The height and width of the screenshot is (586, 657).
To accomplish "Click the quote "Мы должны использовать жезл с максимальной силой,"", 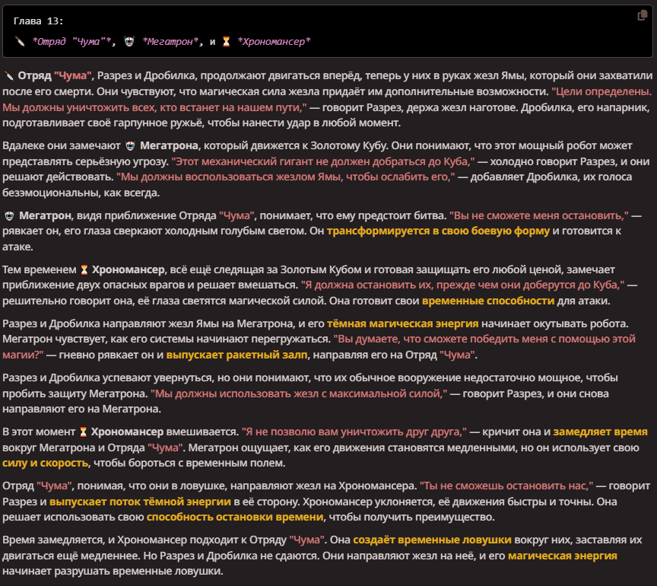I will (299, 394).
